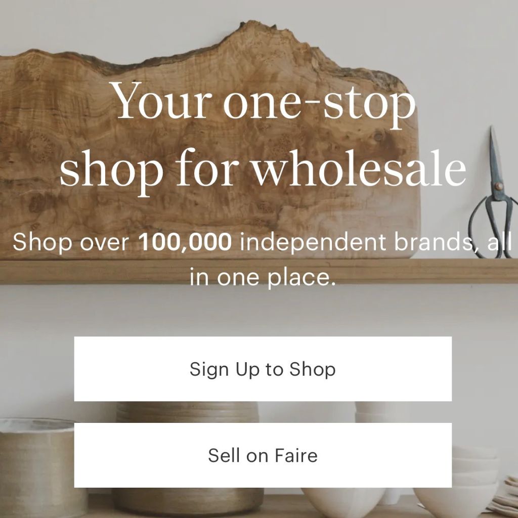Click the white bowl below Sell on Faire

point(343,501)
